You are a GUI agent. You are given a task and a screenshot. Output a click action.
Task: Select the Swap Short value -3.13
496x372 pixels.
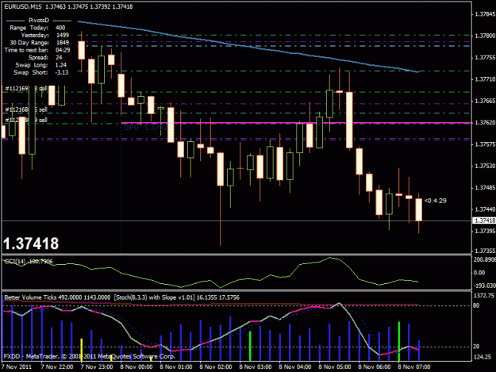(x=62, y=72)
